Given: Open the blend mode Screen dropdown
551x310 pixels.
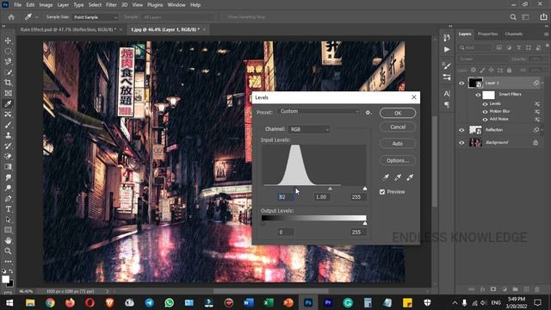Looking at the screenshot, I should [483, 59].
